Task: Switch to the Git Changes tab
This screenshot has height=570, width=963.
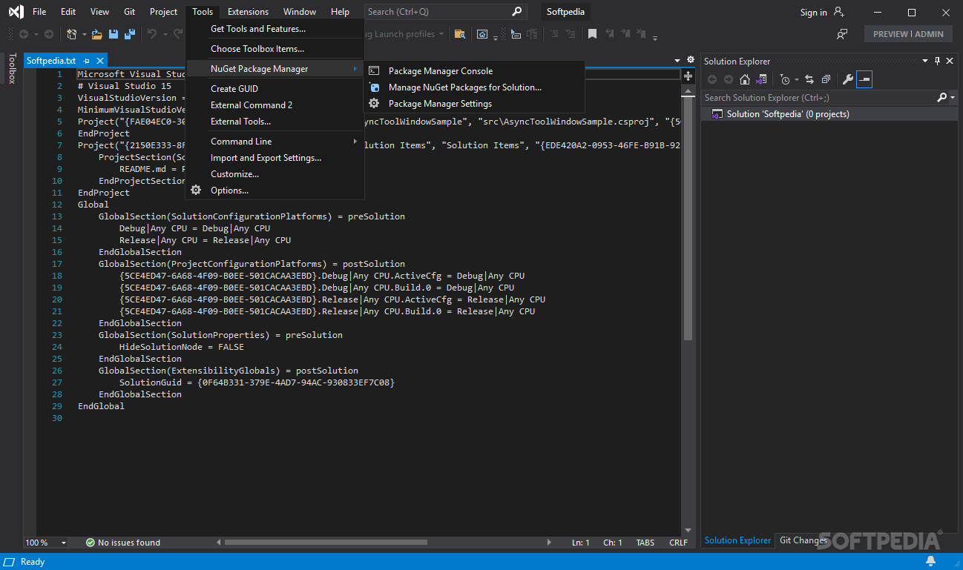Action: [x=803, y=540]
